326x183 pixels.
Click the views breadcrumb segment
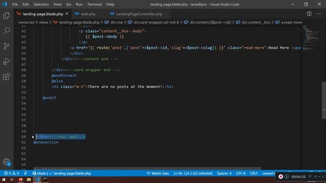pos(43,22)
